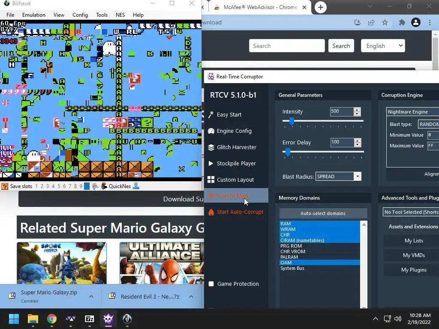Trigger the Manual Blast button

236,195
